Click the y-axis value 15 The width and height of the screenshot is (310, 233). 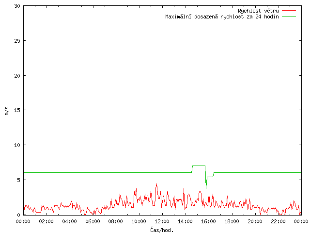click(x=17, y=110)
